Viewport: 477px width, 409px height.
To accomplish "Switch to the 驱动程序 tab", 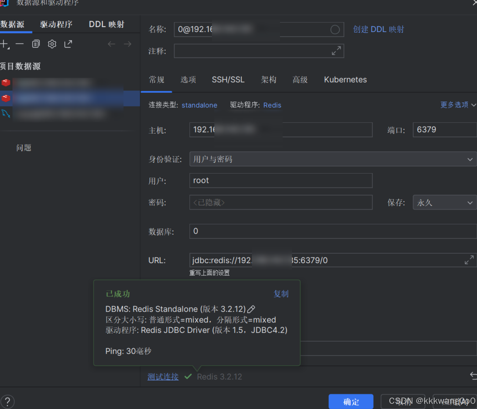I will tap(56, 24).
